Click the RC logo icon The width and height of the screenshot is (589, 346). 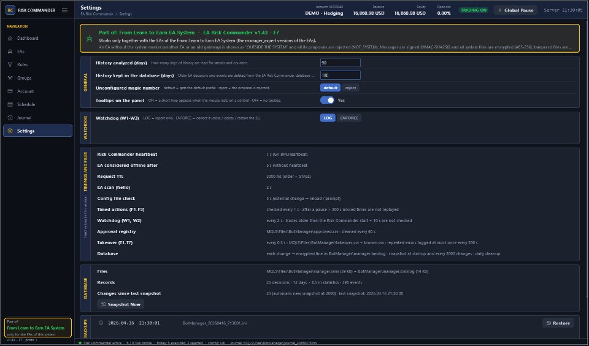coord(10,10)
